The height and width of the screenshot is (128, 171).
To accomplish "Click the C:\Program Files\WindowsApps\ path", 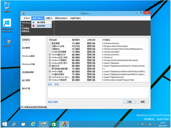I will 115,46.
